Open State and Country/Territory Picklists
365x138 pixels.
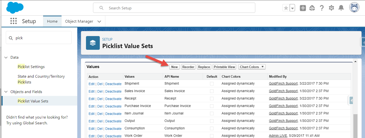[41, 79]
